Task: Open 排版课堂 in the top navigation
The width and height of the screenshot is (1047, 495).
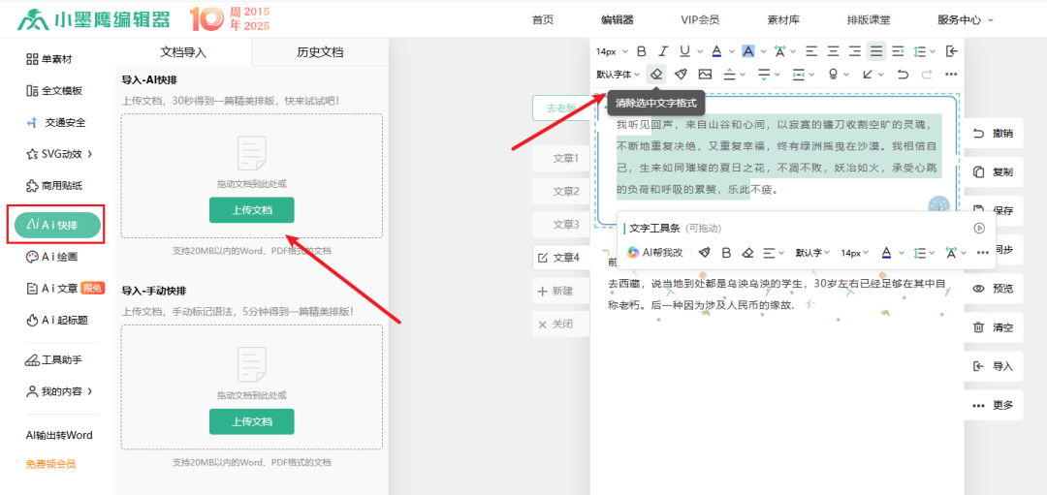Action: pyautogui.click(x=868, y=20)
